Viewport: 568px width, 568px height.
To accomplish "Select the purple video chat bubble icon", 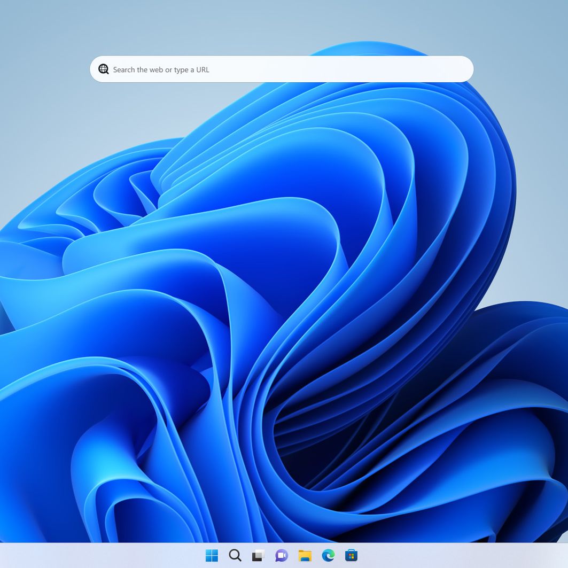I will pos(282,555).
